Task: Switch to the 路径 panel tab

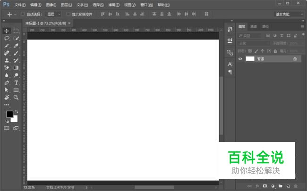Action: pyautogui.click(x=265, y=26)
